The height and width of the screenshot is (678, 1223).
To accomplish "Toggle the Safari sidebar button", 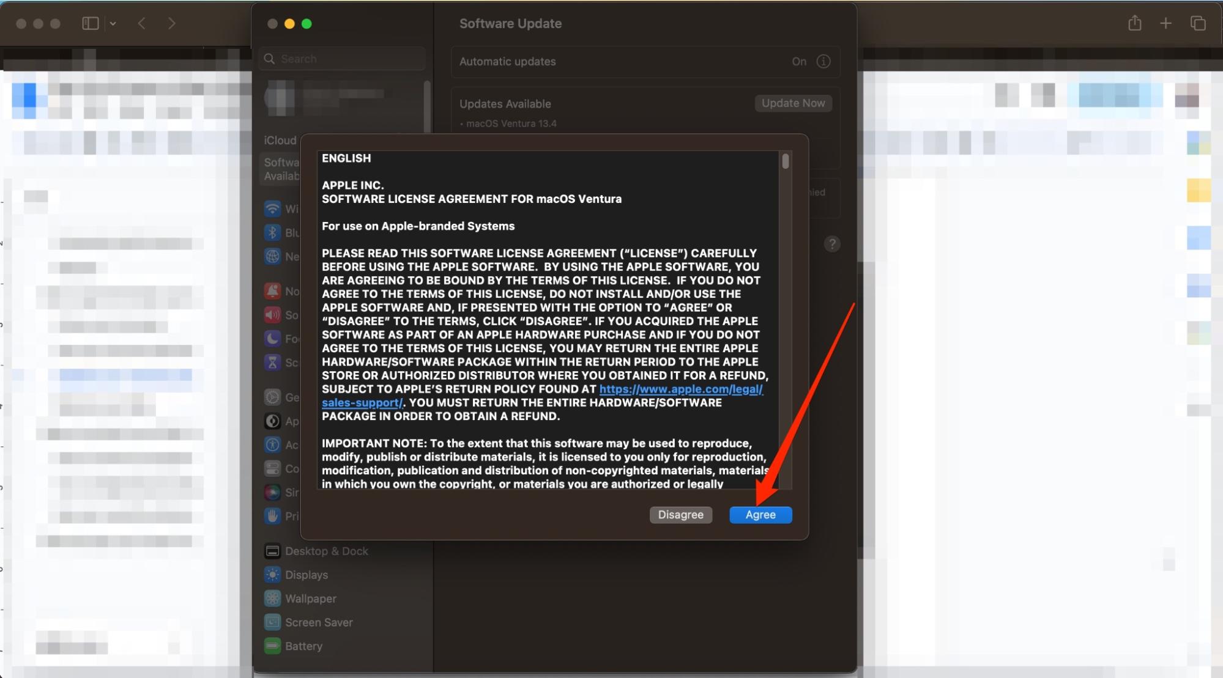I will coord(91,23).
